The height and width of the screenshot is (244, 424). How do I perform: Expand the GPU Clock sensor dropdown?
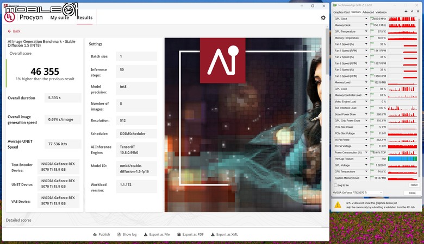(x=366, y=18)
